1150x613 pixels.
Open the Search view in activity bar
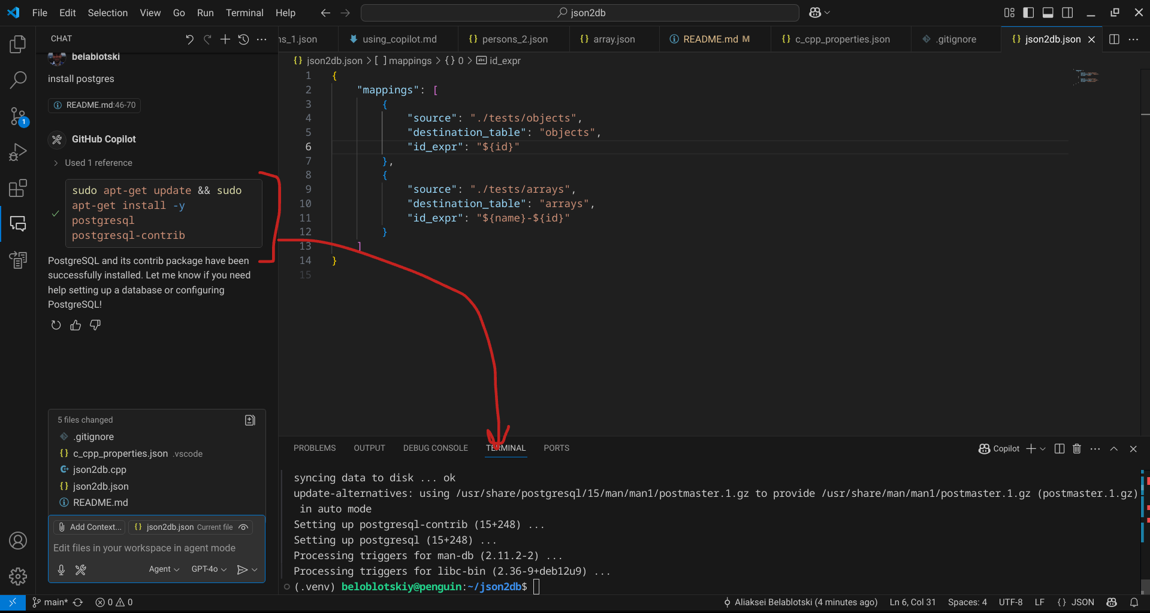click(x=18, y=80)
